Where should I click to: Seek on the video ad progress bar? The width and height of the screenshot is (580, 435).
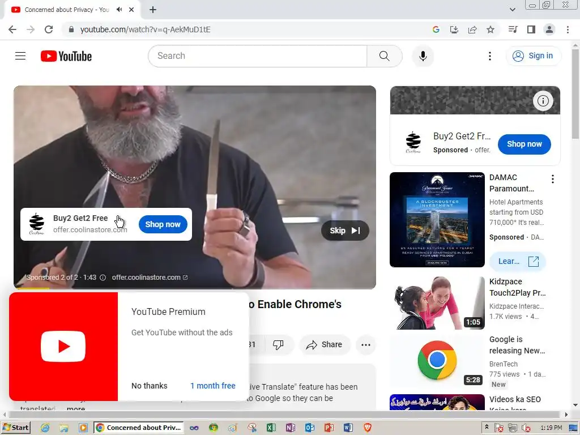click(x=195, y=288)
